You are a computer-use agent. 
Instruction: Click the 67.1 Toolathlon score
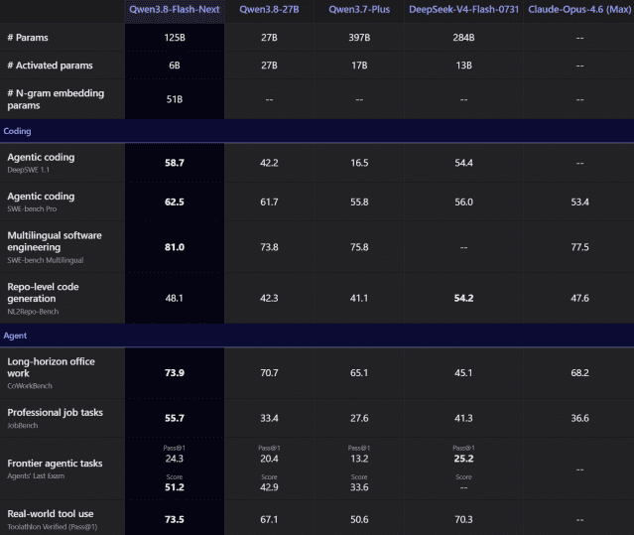point(269,520)
